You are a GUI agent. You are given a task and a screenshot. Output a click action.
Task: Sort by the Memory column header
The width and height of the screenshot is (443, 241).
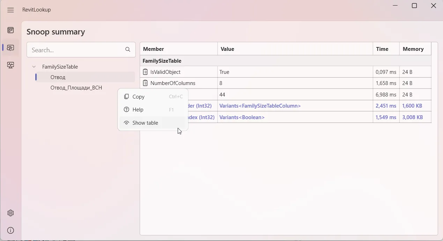415,49
